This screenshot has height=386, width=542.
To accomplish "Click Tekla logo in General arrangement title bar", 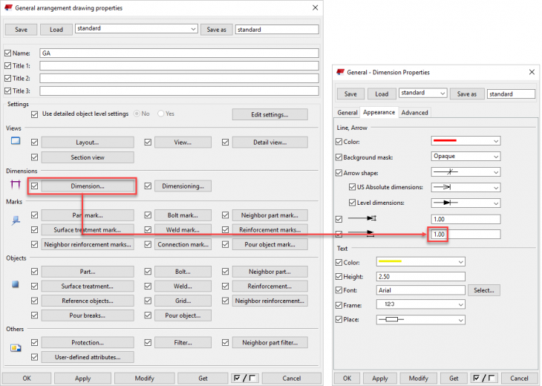I will (8, 7).
